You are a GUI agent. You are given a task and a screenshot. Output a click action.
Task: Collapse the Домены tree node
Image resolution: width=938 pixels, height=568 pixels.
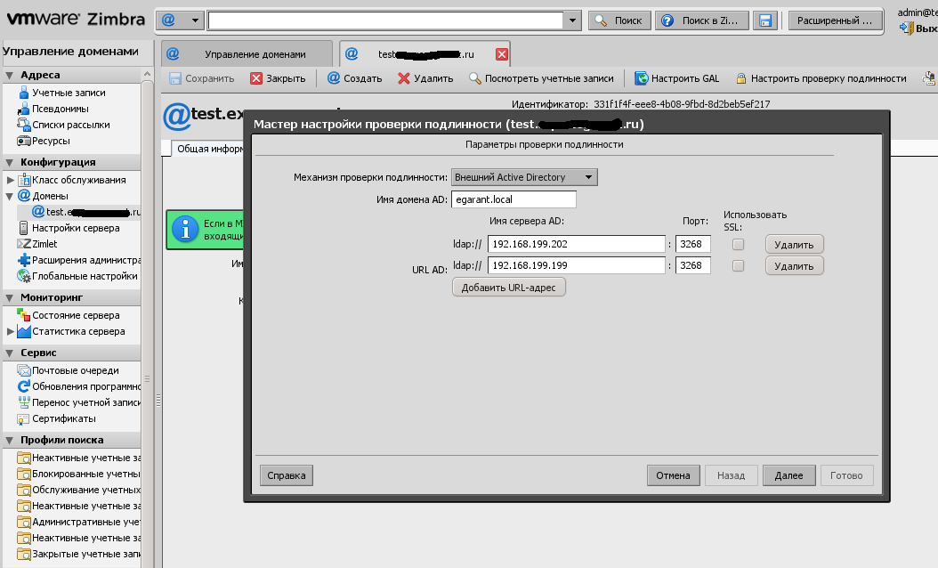point(10,196)
